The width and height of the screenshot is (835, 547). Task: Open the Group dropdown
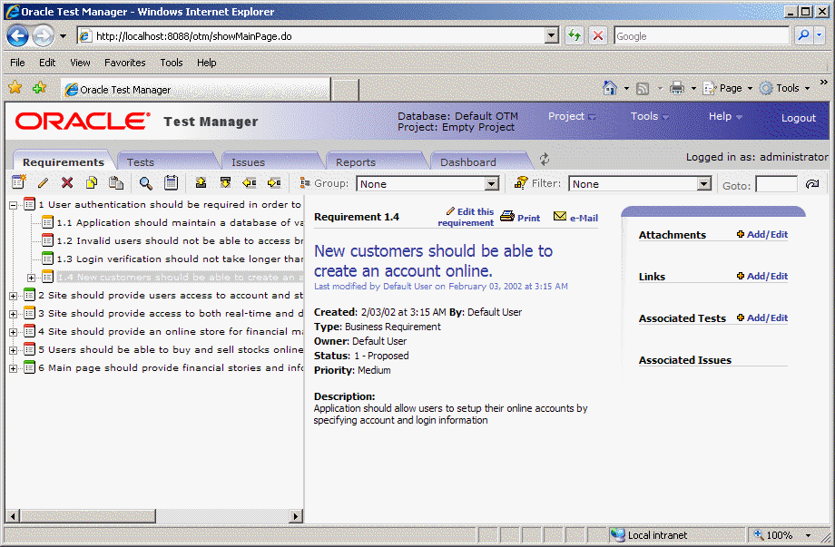[x=491, y=184]
